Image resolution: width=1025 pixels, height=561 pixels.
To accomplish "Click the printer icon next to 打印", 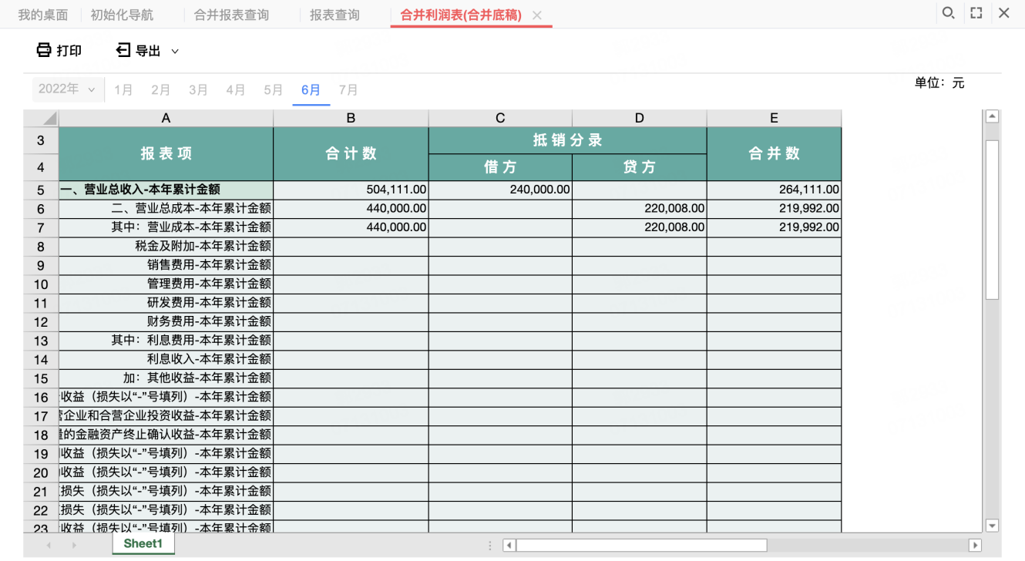I will coord(44,50).
